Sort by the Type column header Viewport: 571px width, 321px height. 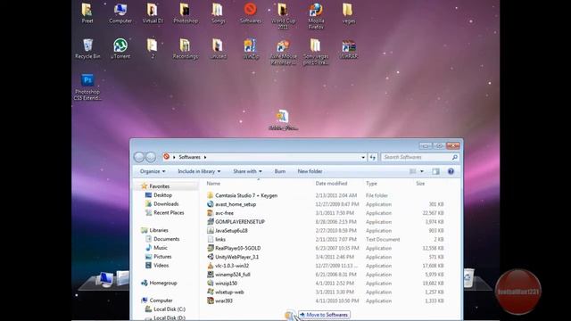[x=371, y=184]
